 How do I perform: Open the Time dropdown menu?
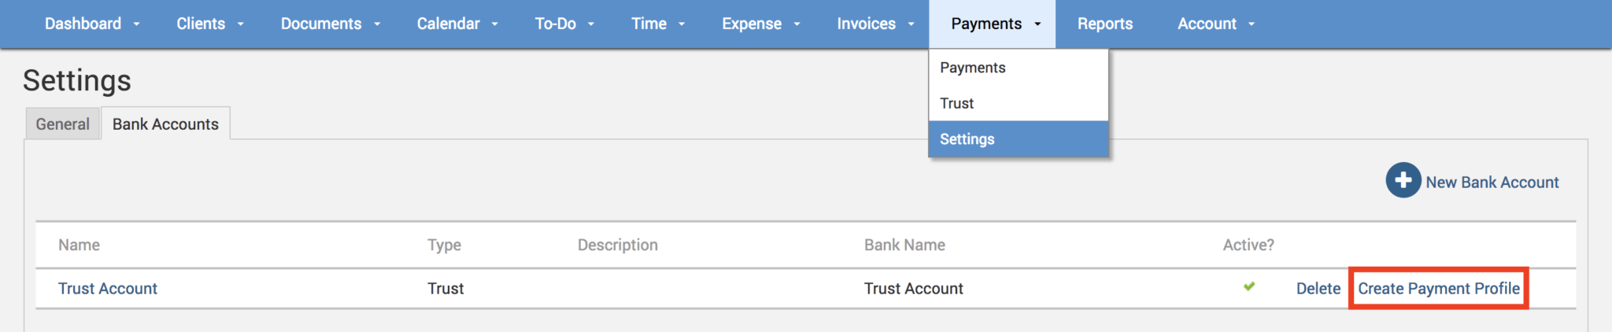(x=657, y=24)
